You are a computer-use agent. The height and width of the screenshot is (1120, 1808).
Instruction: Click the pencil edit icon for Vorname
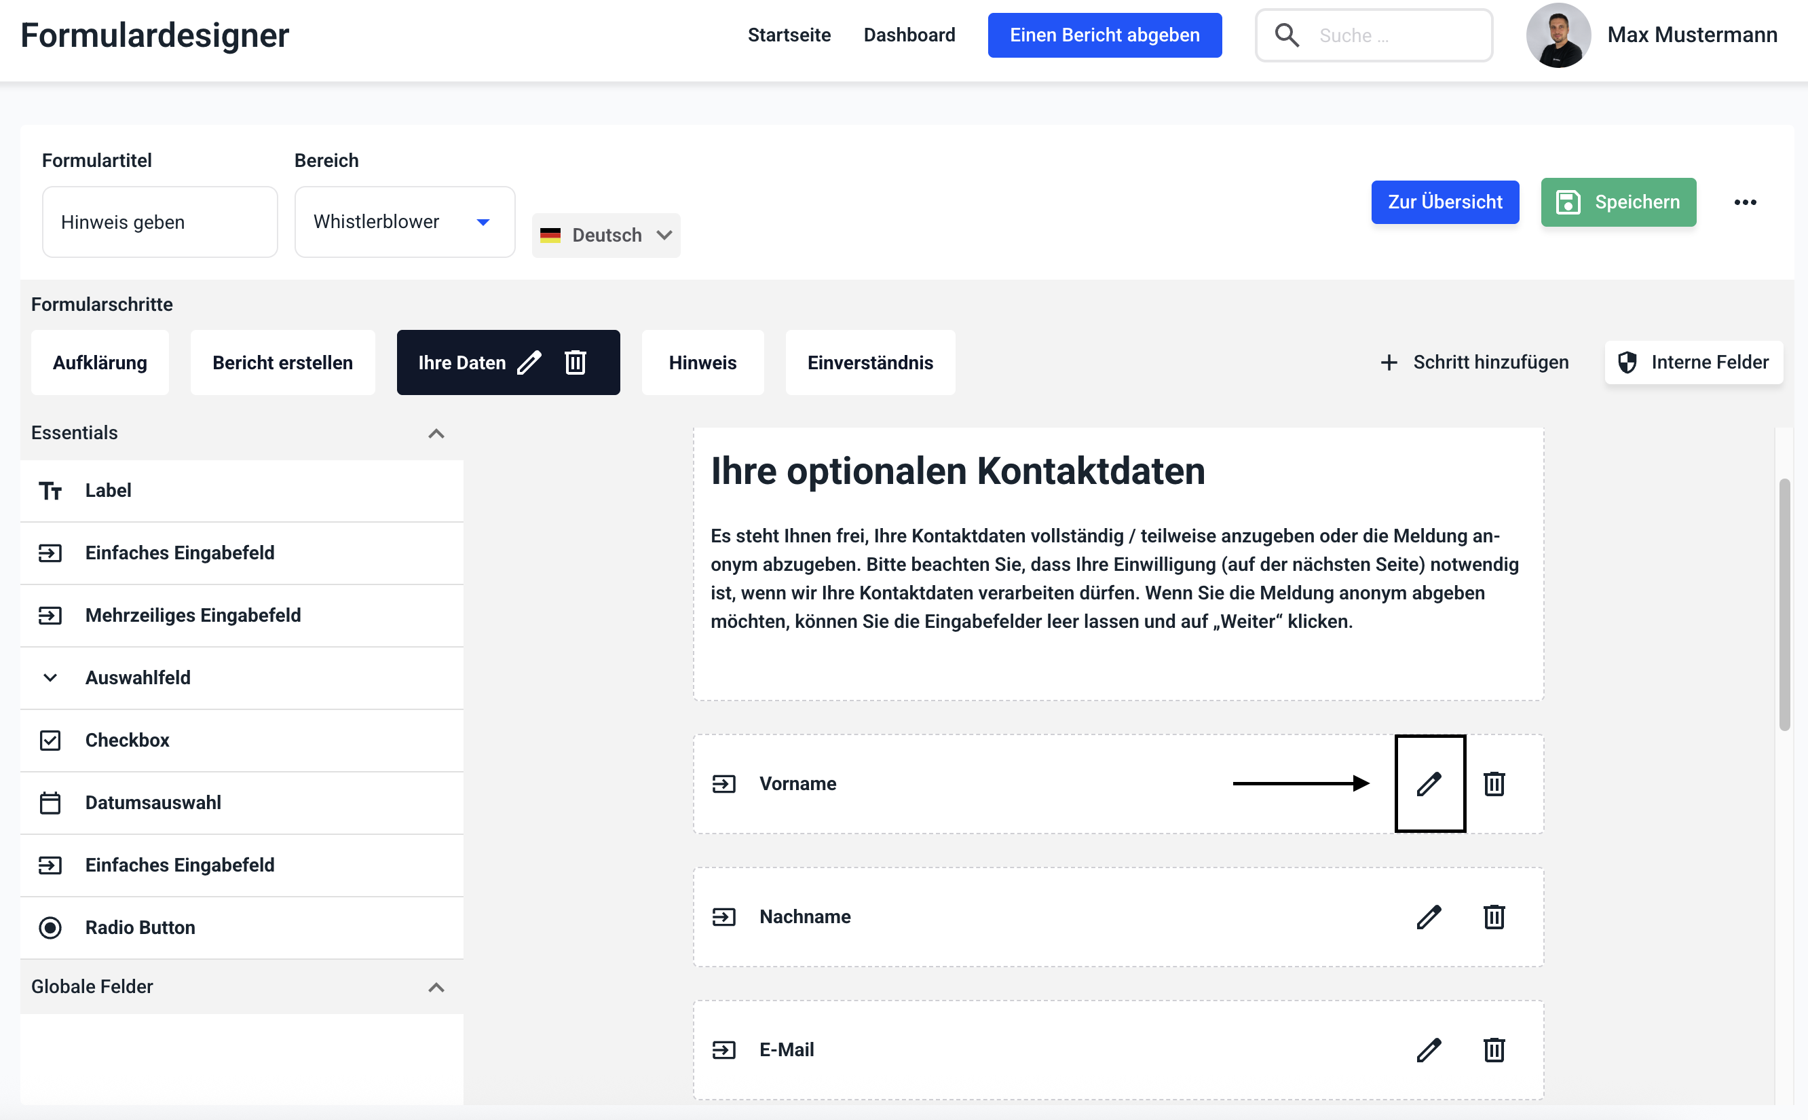pyautogui.click(x=1429, y=784)
